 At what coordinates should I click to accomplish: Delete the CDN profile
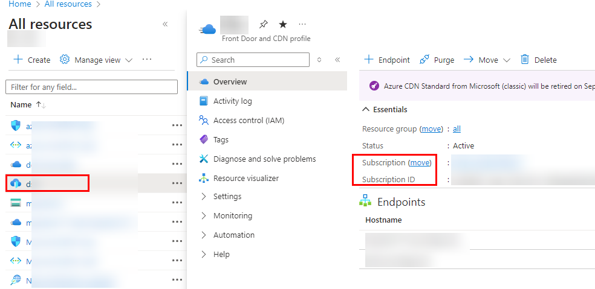538,60
